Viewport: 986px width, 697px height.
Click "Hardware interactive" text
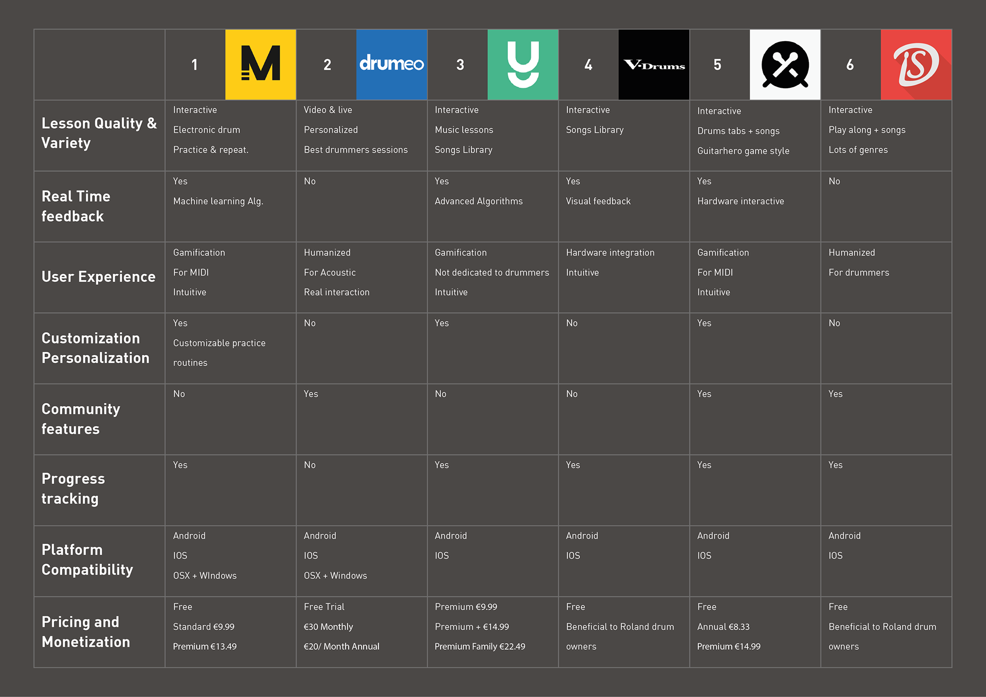[741, 201]
